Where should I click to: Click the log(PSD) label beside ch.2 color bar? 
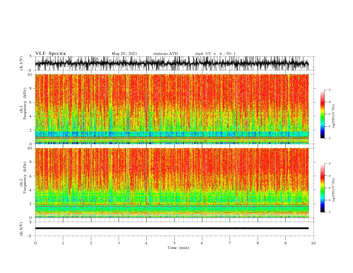[333, 190]
